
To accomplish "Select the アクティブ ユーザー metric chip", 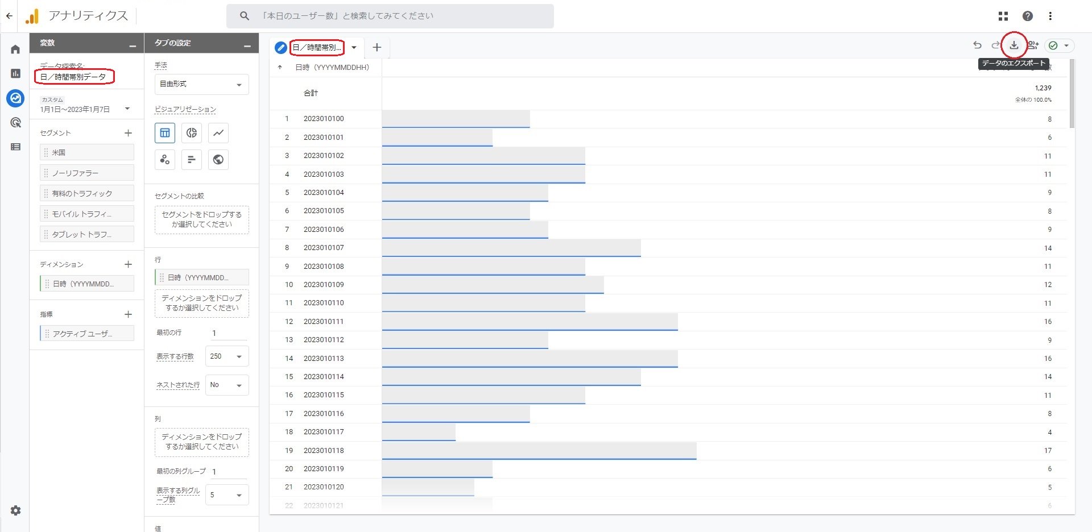I will tap(87, 334).
